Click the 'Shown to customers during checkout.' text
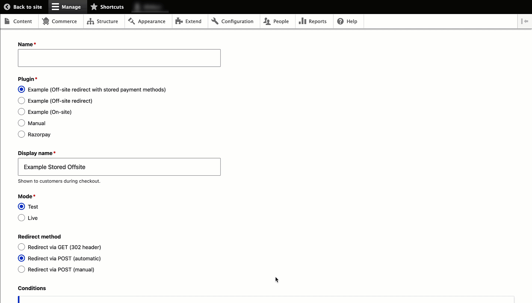532x303 pixels. (x=59, y=181)
